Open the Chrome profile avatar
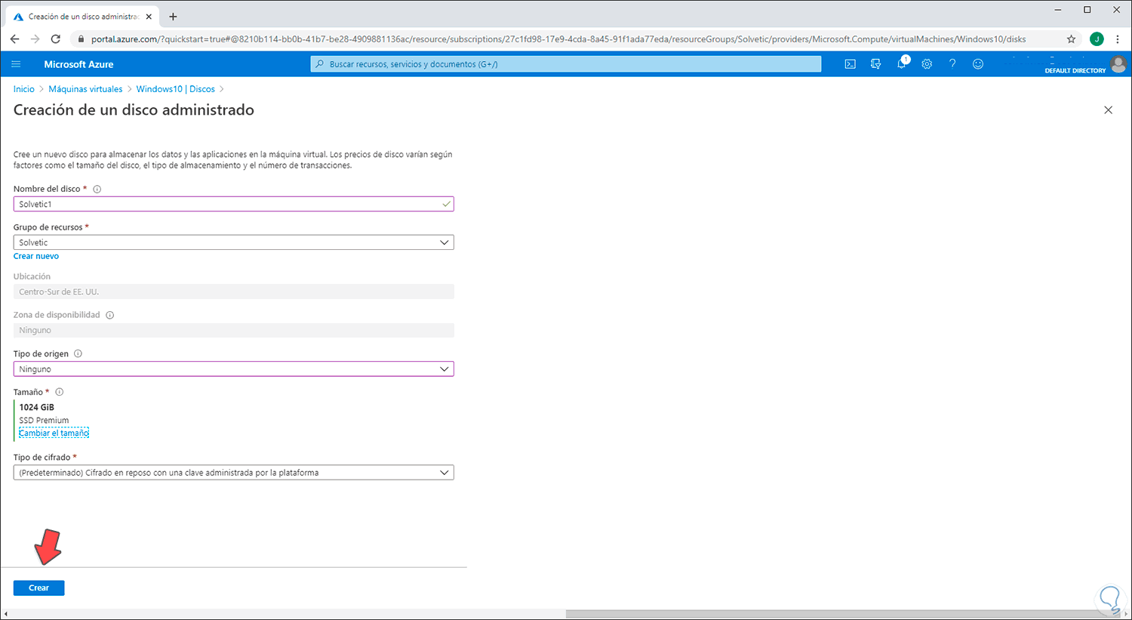Image resolution: width=1132 pixels, height=620 pixels. point(1097,39)
